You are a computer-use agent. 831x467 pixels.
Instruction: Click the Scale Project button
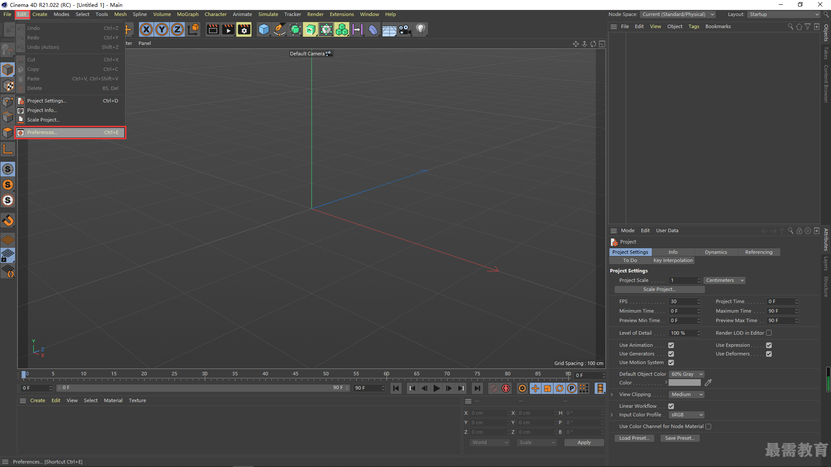[659, 289]
